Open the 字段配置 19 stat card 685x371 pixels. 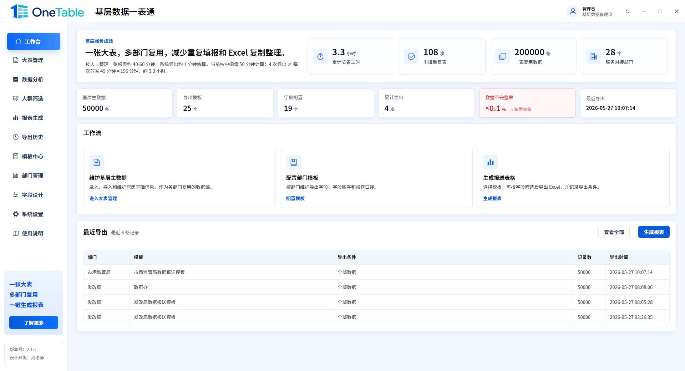tap(326, 103)
